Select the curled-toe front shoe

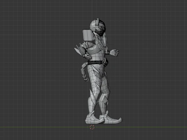point(111,118)
